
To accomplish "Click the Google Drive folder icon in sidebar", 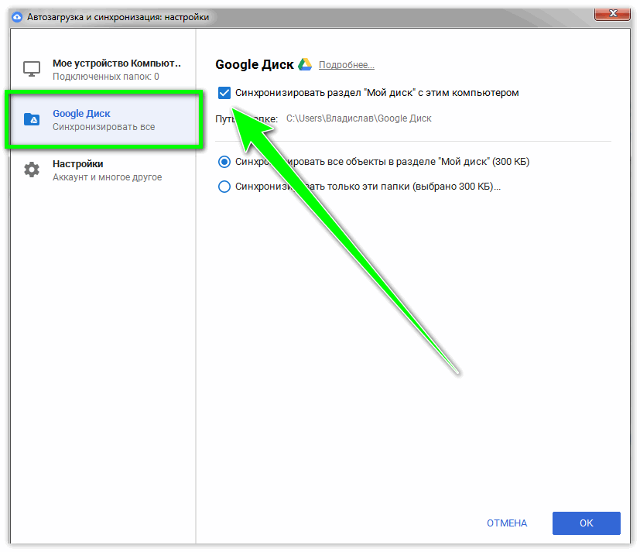I will pos(32,119).
